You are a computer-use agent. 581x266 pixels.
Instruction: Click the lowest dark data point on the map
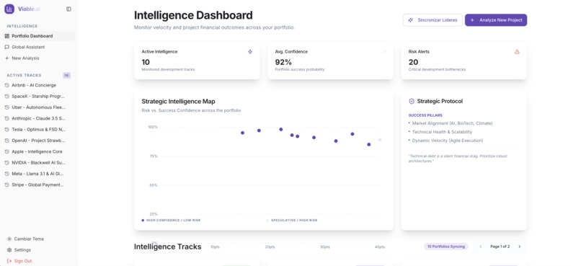(368, 144)
